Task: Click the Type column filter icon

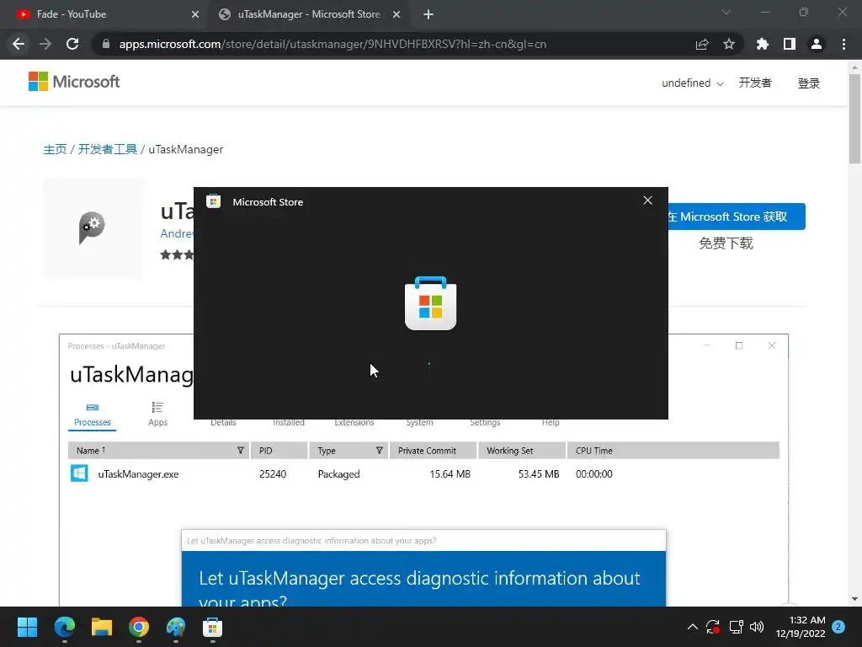Action: (x=380, y=450)
